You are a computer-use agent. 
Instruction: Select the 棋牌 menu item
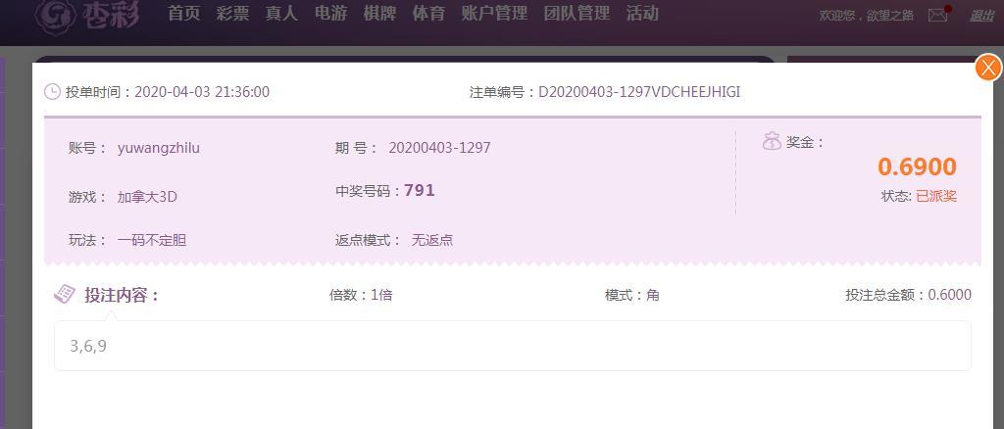379,14
